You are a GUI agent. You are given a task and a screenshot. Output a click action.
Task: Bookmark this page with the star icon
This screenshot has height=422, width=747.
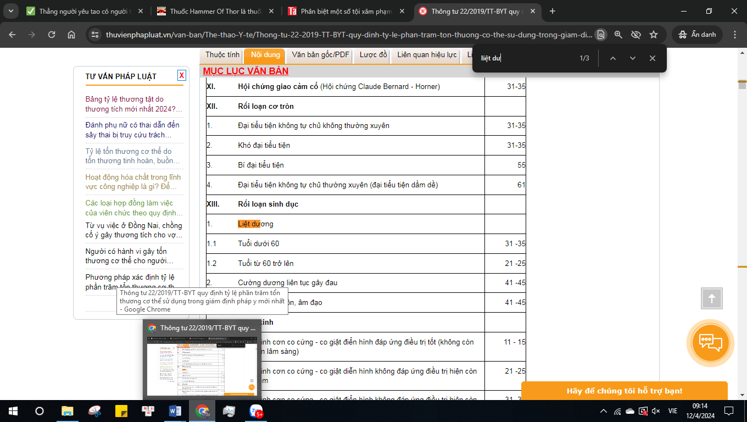tap(654, 35)
